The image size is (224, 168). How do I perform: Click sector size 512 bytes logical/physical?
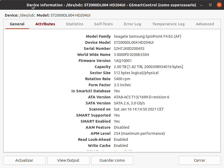[136, 73]
